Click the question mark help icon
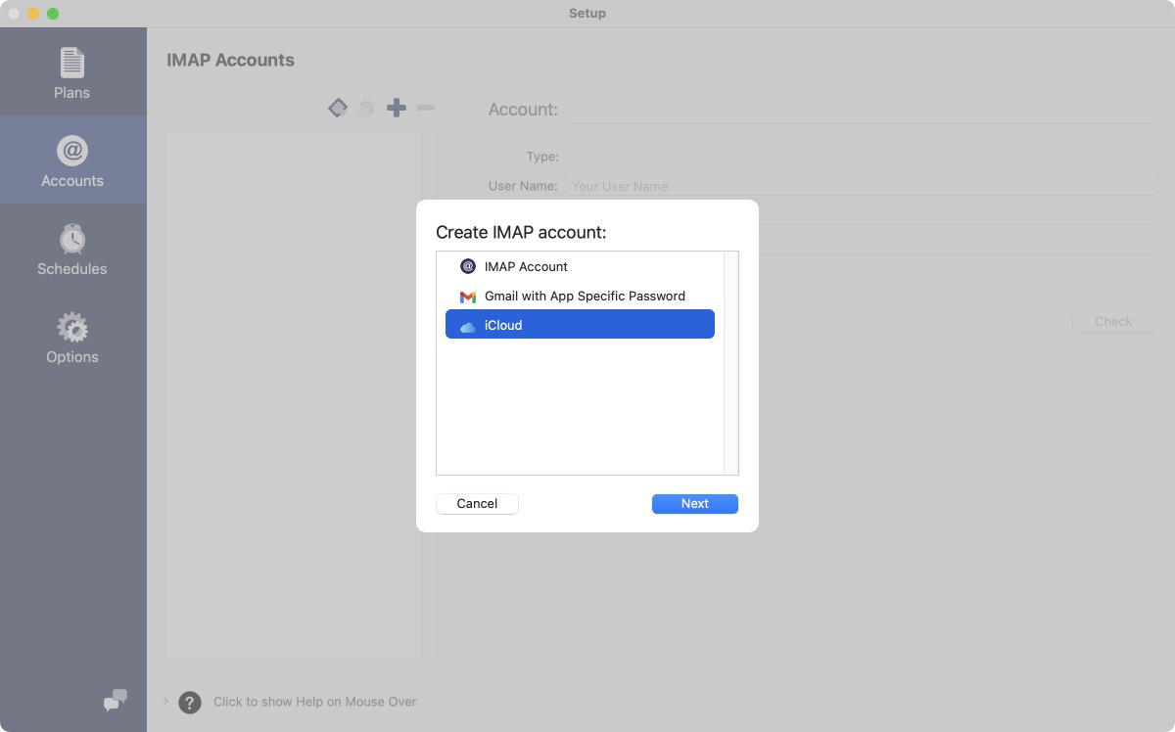The width and height of the screenshot is (1175, 732). click(x=189, y=702)
